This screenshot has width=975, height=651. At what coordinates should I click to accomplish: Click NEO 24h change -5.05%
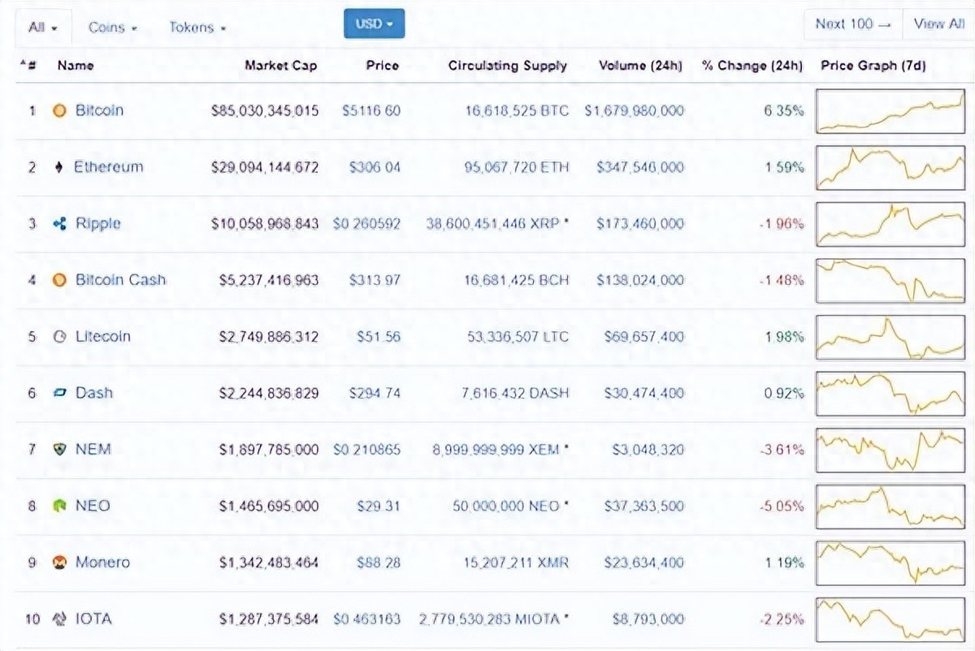click(x=782, y=506)
